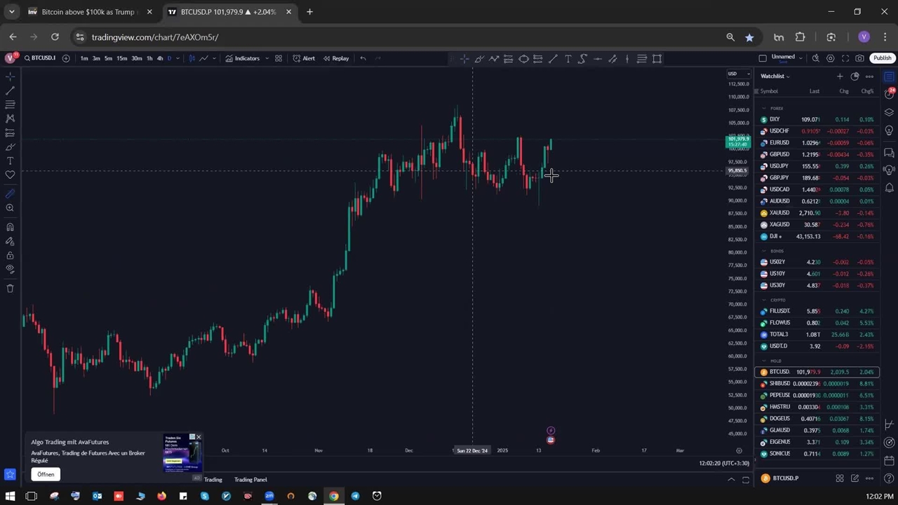Open the USD currency dropdown
The image size is (898, 505).
pos(738,74)
